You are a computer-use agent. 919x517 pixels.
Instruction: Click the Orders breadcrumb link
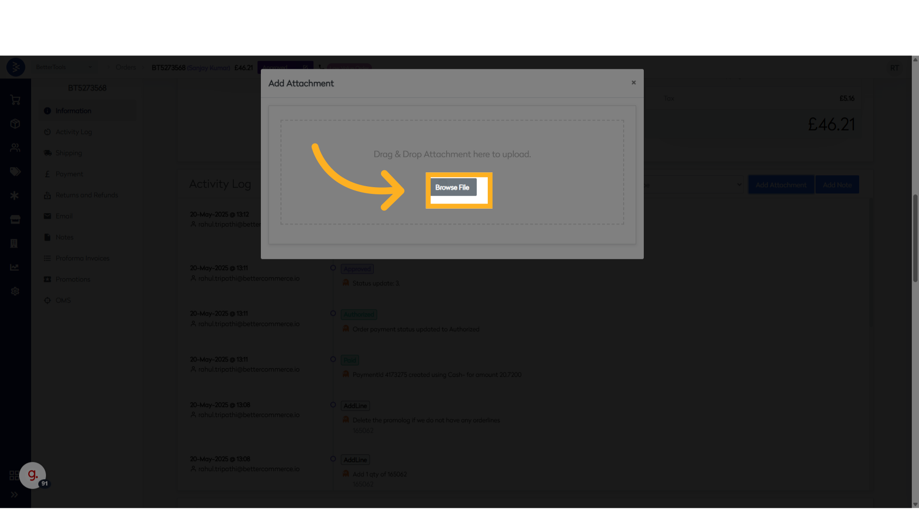click(x=126, y=67)
